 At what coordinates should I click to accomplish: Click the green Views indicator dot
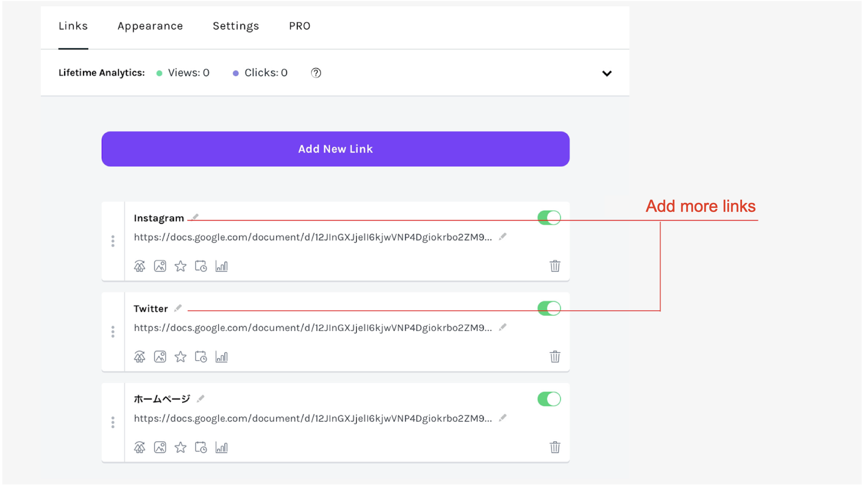(x=159, y=72)
